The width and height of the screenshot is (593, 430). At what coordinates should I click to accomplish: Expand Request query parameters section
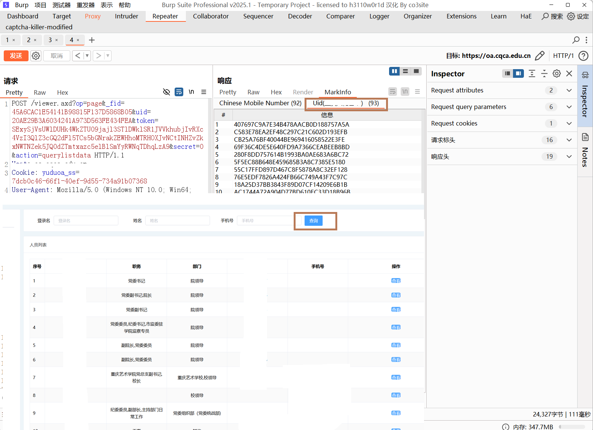tap(569, 107)
